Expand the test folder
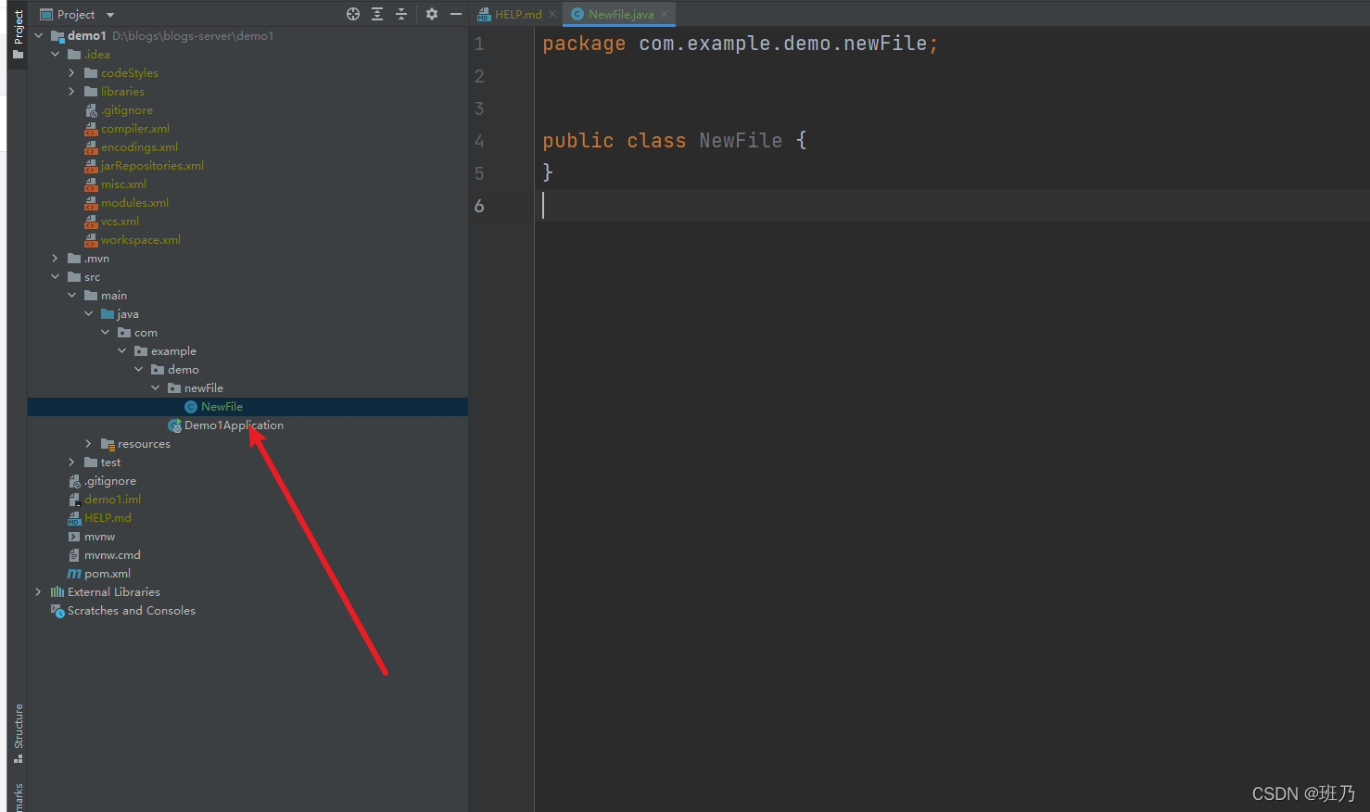Image resolution: width=1370 pixels, height=812 pixels. tap(72, 462)
